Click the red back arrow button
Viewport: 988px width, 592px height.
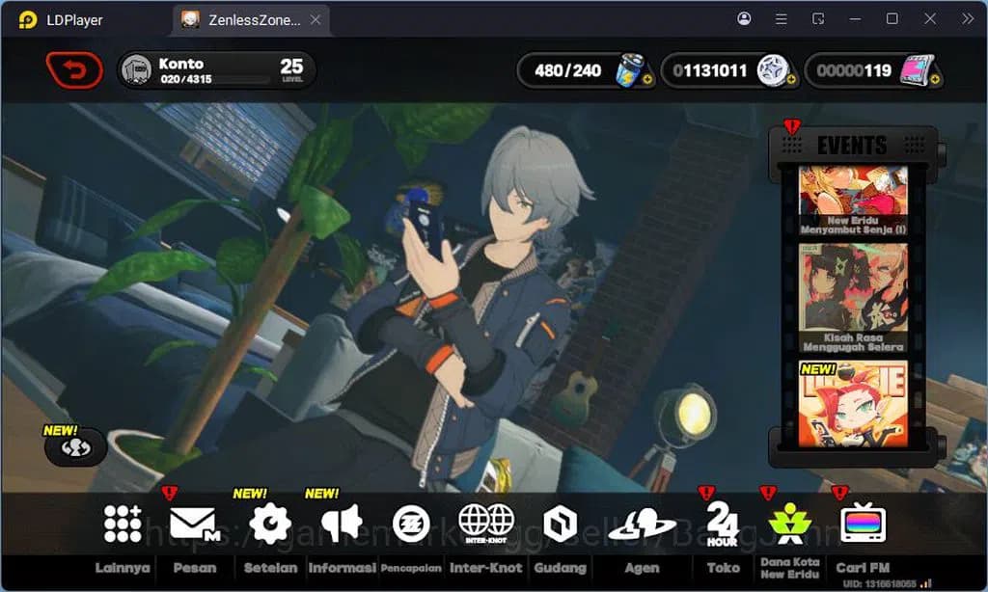pyautogui.click(x=74, y=70)
